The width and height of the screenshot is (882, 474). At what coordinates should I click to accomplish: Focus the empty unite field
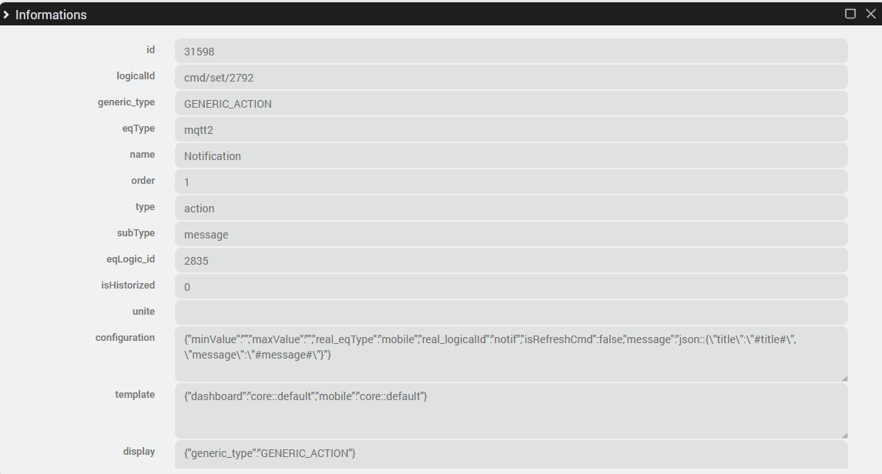pos(511,312)
